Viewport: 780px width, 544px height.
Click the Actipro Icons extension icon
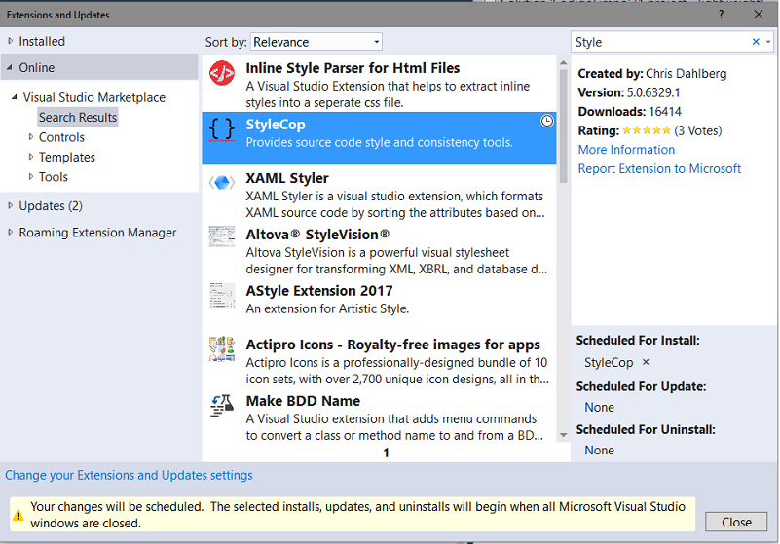(222, 348)
